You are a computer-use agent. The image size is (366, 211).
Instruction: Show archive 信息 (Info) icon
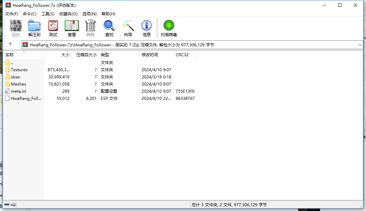point(147,26)
